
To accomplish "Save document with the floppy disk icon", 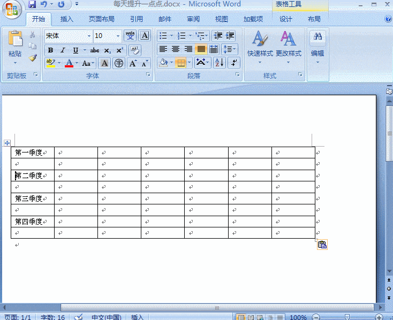I will tap(32, 4).
